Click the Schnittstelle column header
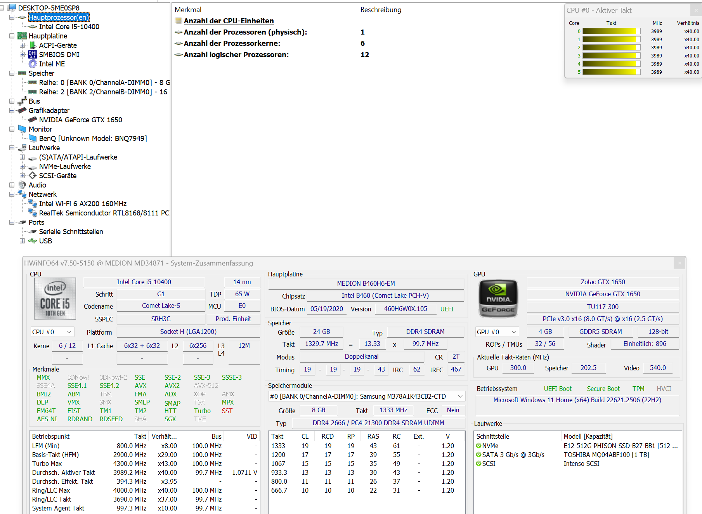Image resolution: width=702 pixels, height=514 pixels. 518,436
